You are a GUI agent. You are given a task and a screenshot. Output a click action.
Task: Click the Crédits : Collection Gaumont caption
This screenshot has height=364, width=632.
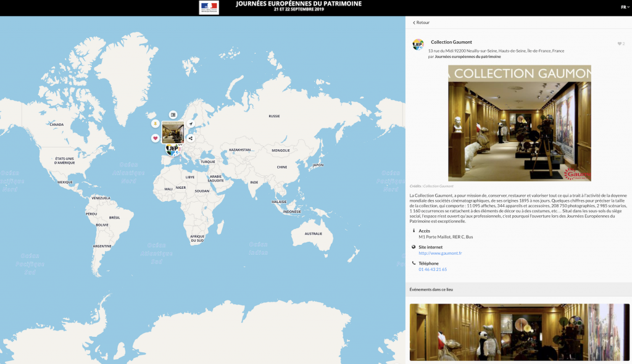(x=431, y=186)
